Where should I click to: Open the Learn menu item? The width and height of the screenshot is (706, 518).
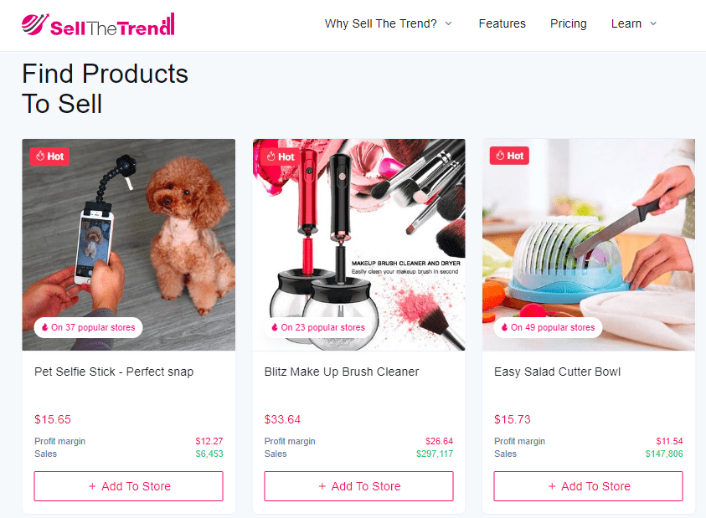626,23
